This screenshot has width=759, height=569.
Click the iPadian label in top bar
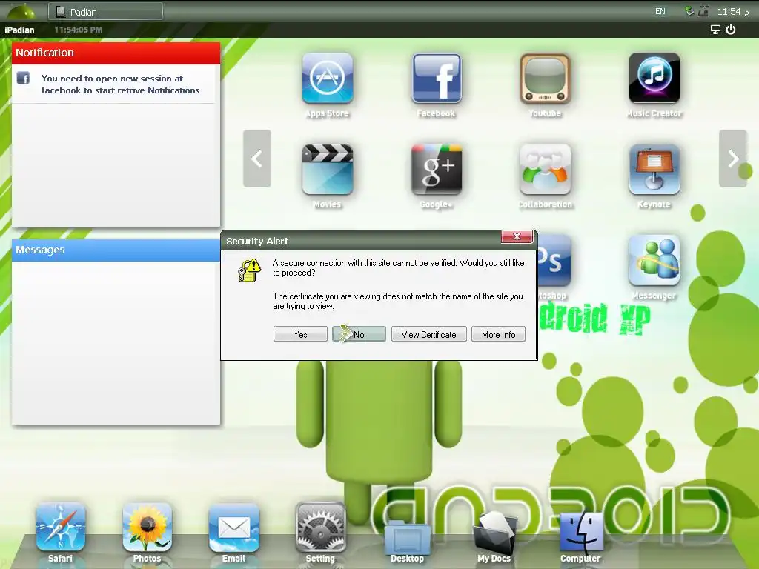click(19, 30)
